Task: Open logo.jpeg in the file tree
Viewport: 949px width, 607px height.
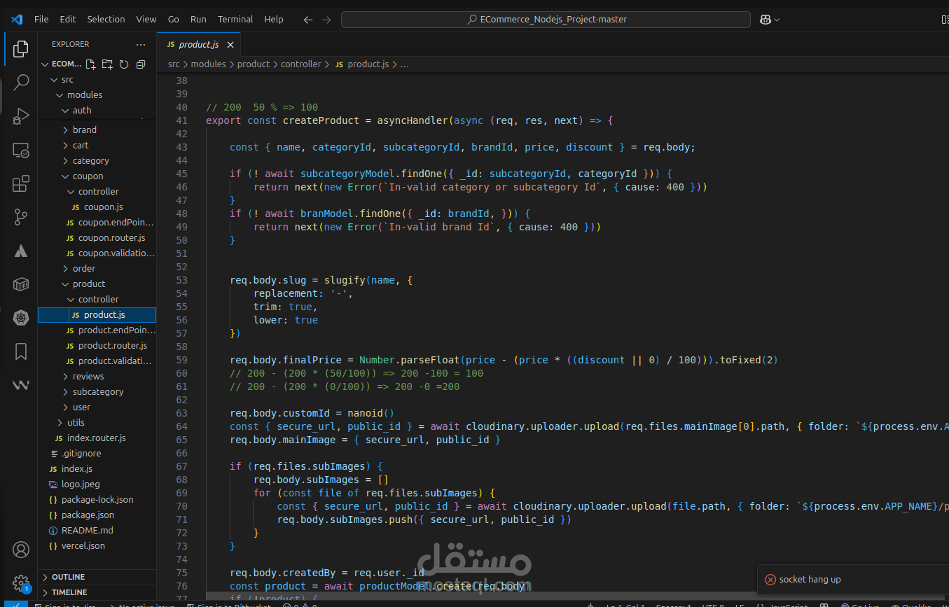Action: (x=81, y=484)
